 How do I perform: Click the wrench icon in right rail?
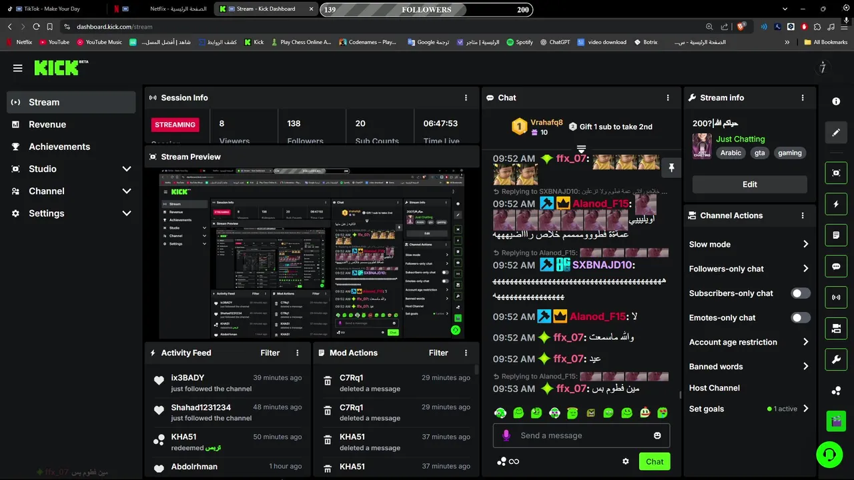[x=836, y=360]
